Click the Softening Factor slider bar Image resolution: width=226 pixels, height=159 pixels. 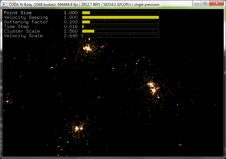[120, 22]
